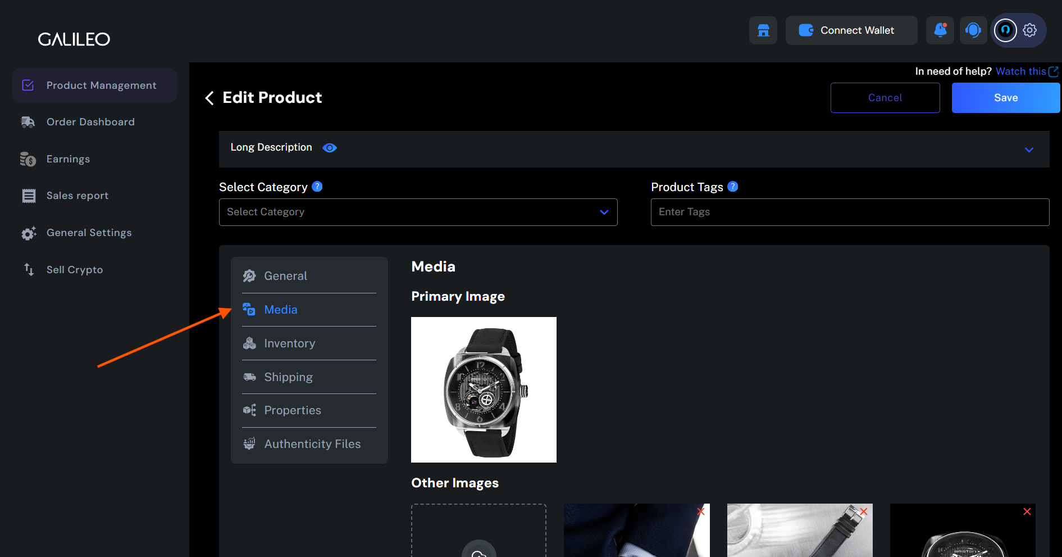Click the Earnings coins icon
This screenshot has width=1062, height=557.
(x=28, y=159)
